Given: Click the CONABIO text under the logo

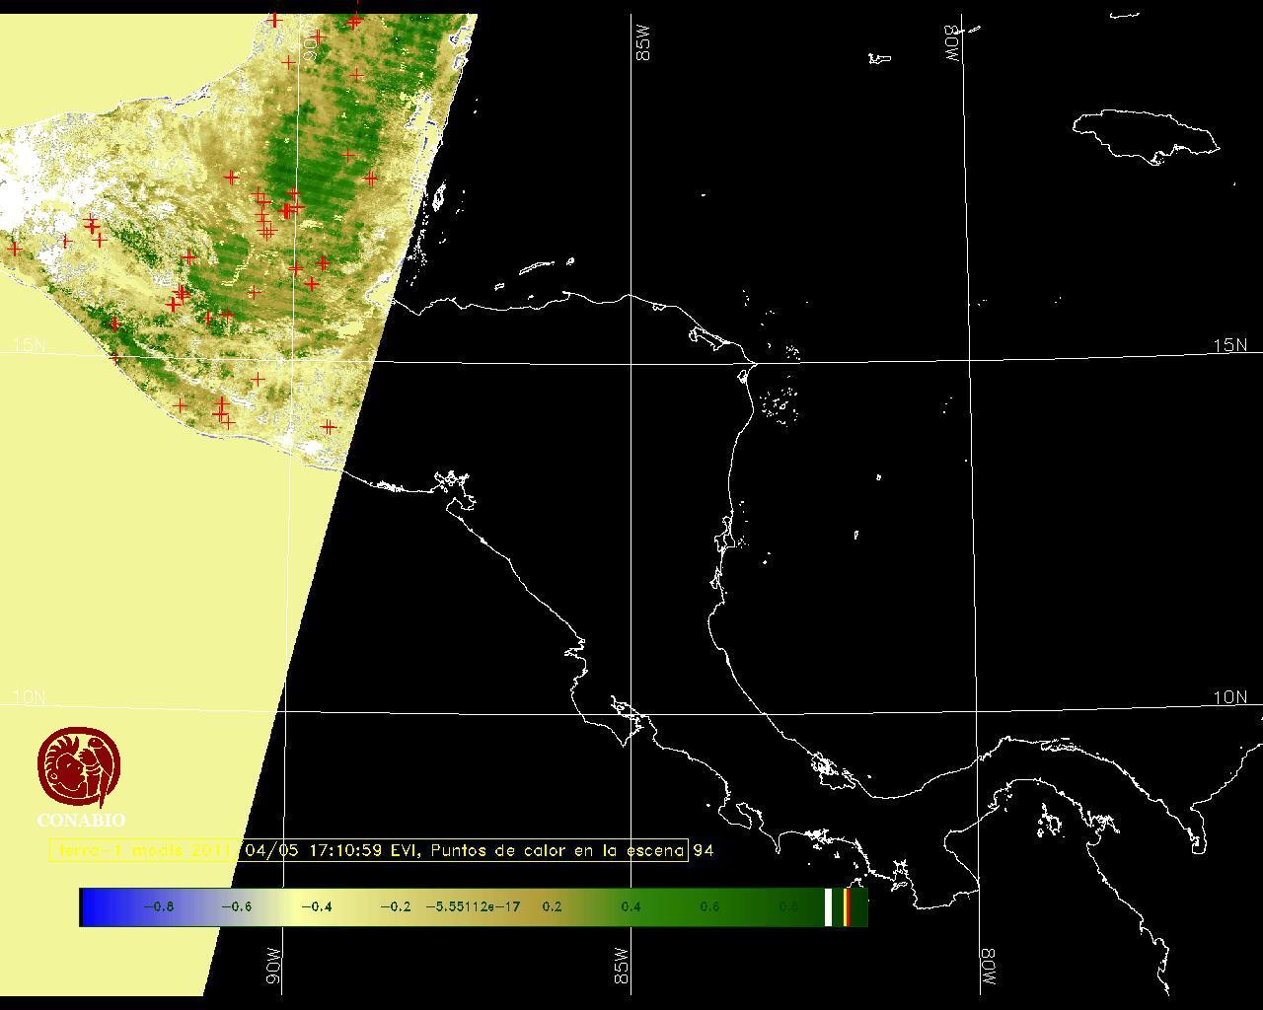Looking at the screenshot, I should 81,820.
